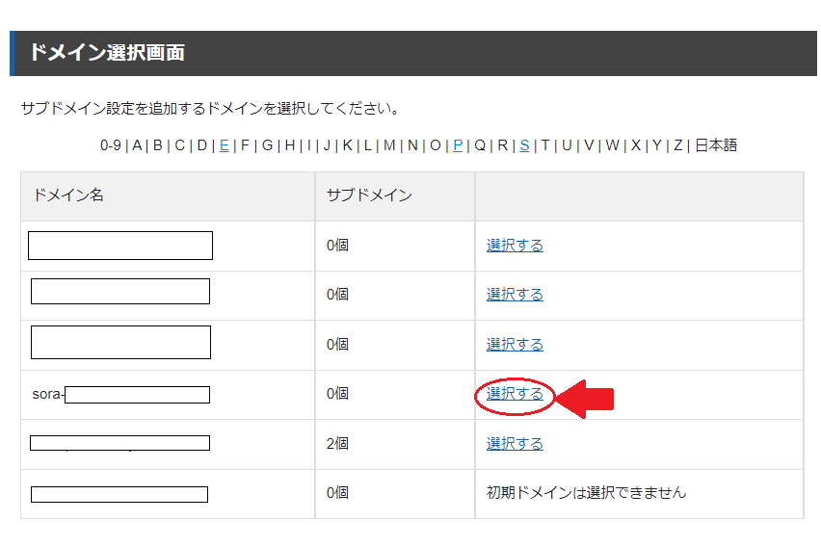Click the letter T in the index

[545, 145]
